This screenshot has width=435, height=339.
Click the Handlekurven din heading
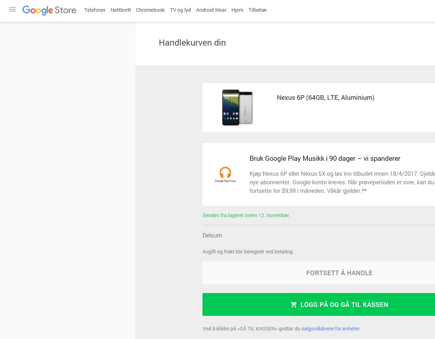pos(192,43)
